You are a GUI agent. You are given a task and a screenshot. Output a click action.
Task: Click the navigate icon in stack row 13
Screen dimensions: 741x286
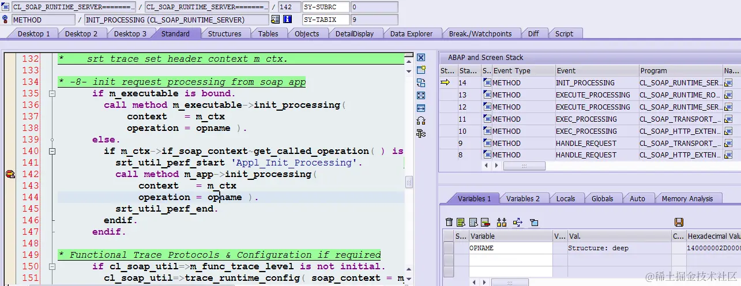(x=728, y=95)
